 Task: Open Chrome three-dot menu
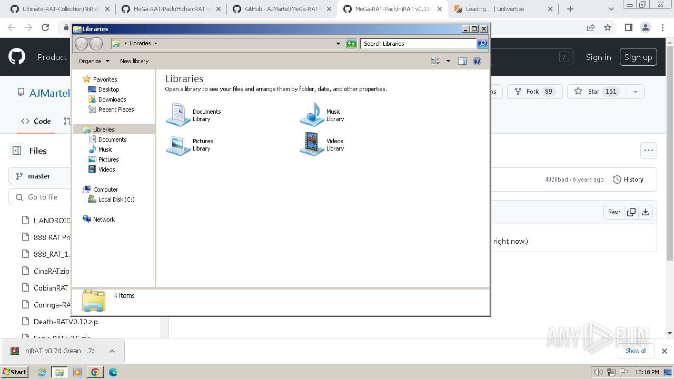pyautogui.click(x=662, y=27)
